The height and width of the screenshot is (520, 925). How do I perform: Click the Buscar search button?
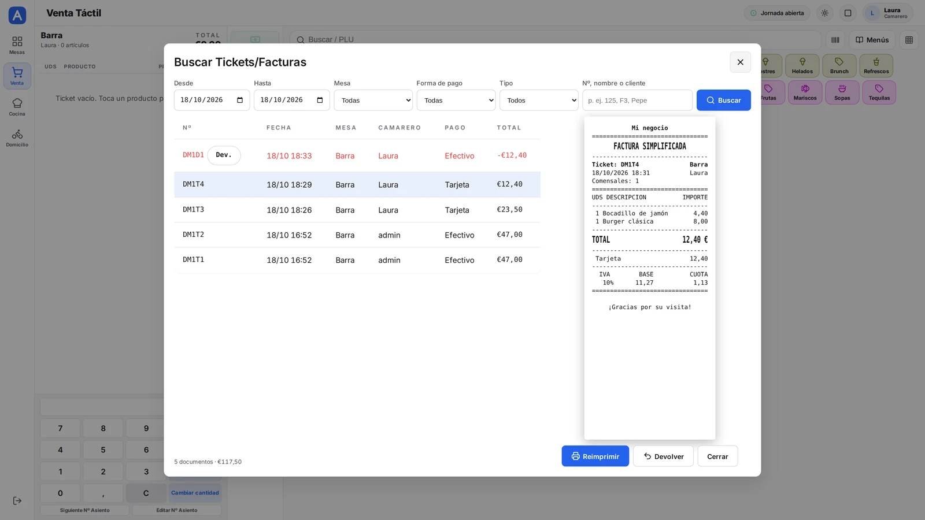point(723,100)
